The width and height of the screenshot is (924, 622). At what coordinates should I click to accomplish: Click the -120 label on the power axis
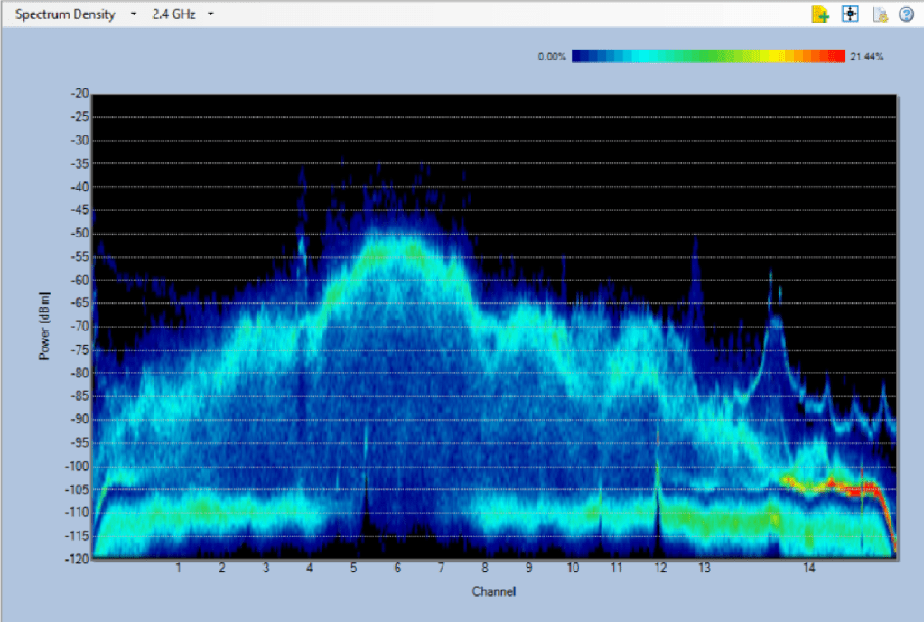77,560
